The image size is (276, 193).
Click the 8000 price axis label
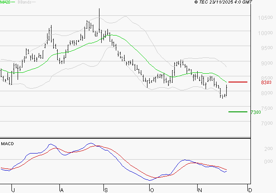click(267, 93)
